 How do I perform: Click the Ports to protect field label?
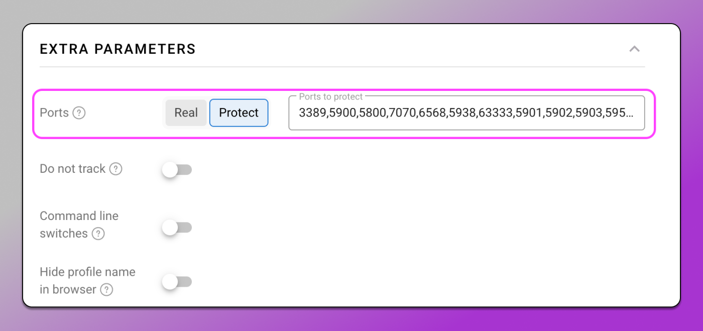331,96
